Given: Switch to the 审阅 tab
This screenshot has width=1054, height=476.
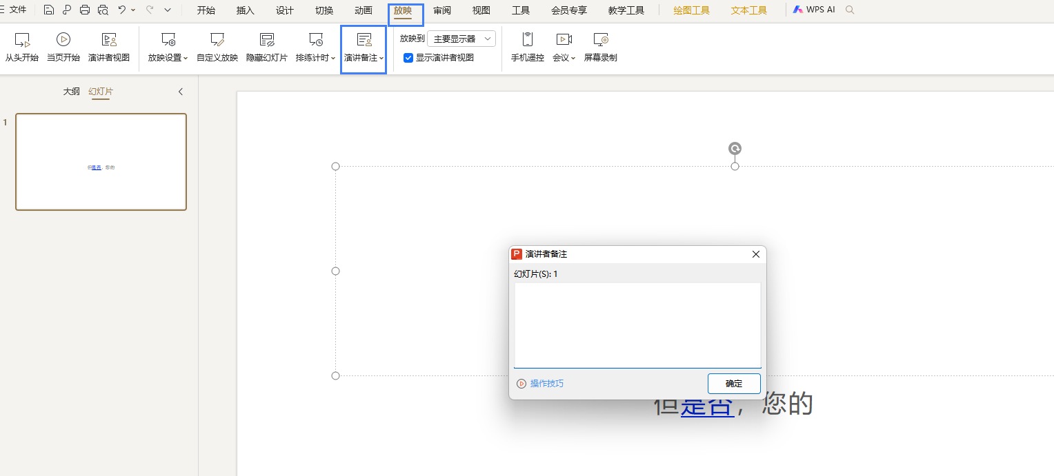Looking at the screenshot, I should coord(442,10).
